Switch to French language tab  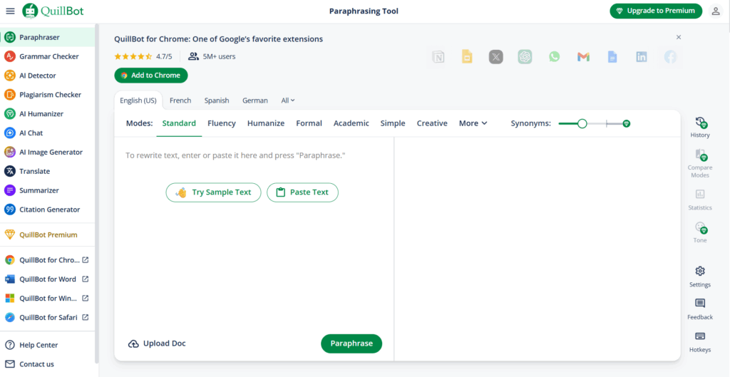pos(180,100)
